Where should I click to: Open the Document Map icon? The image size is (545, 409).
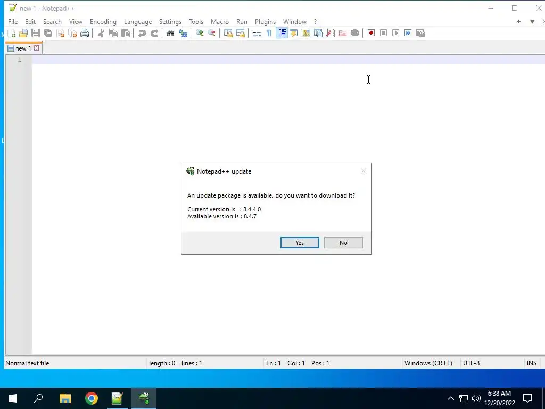tap(306, 33)
